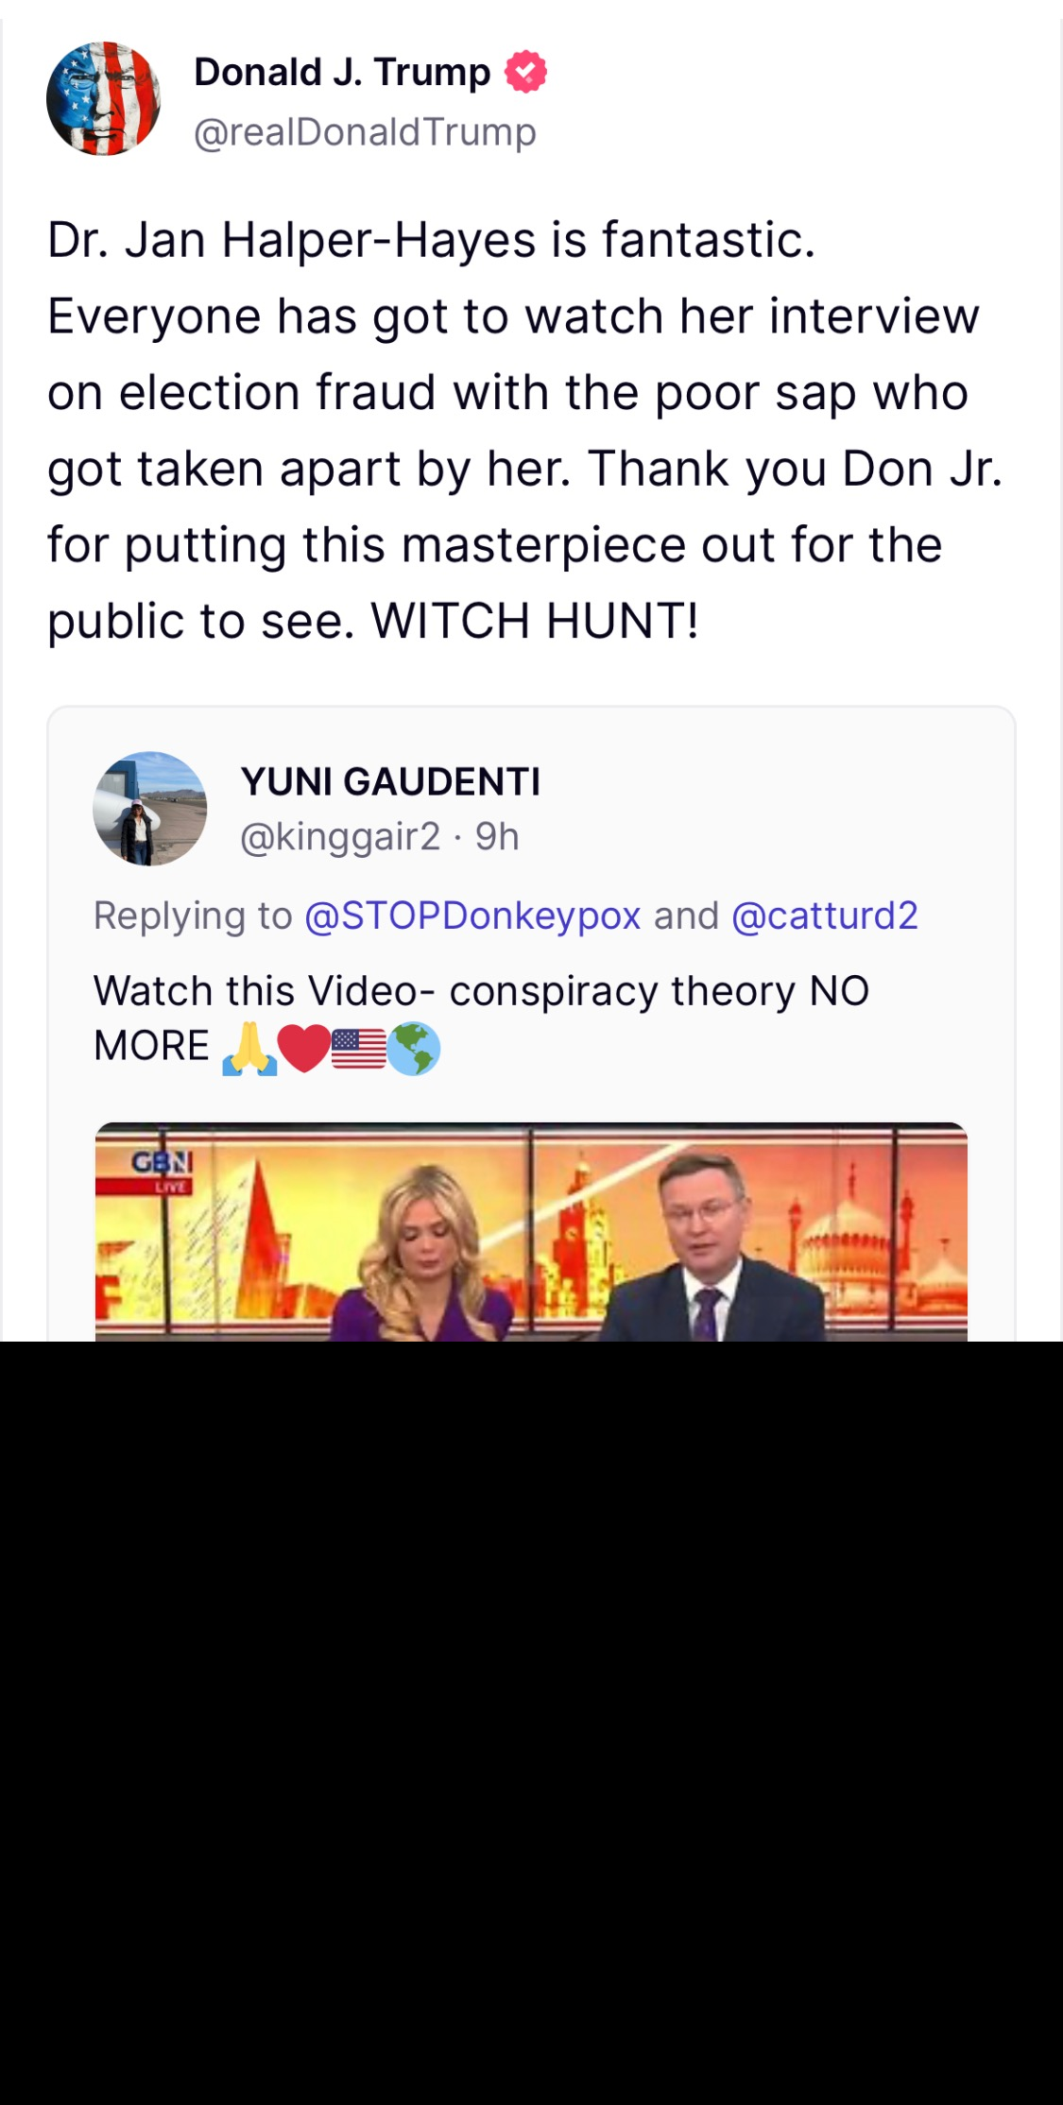Image resolution: width=1063 pixels, height=2105 pixels.
Task: Open the Donald J. Trump display name
Action: [x=342, y=72]
